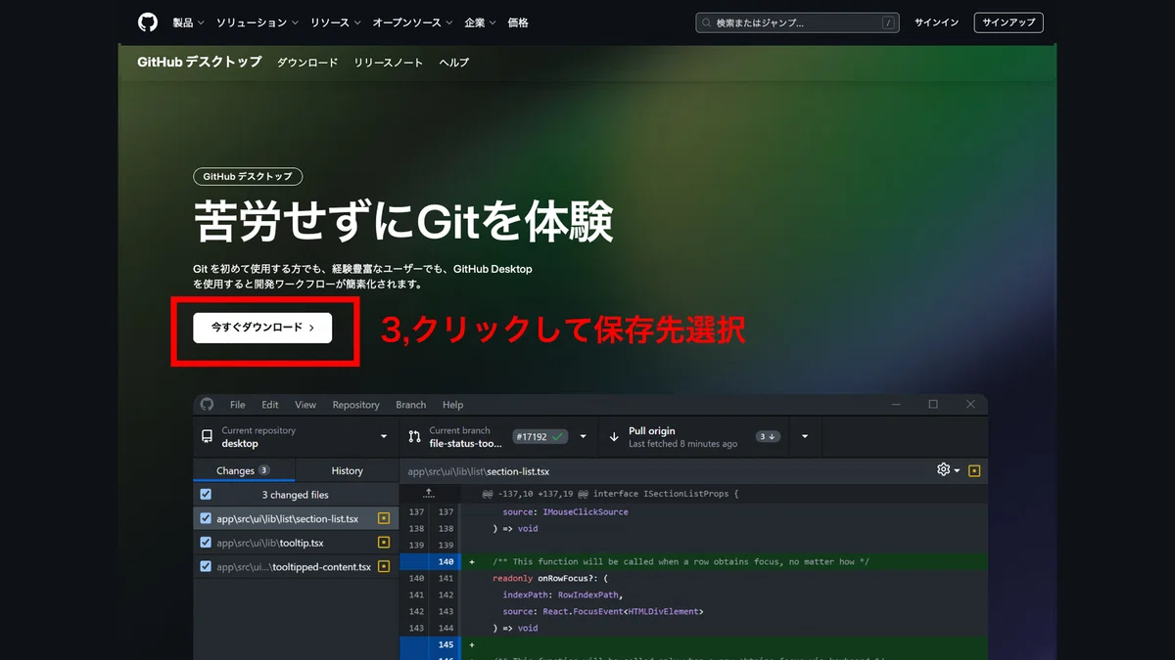
Task: Click the 3 pending commits badge on Pull origin
Action: [768, 437]
